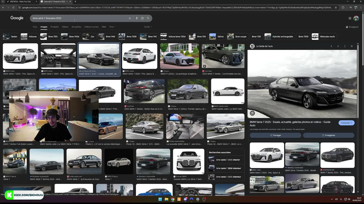Open Grenier BMW front grille thumbnail
This screenshot has height=204, width=364.
coord(189,161)
